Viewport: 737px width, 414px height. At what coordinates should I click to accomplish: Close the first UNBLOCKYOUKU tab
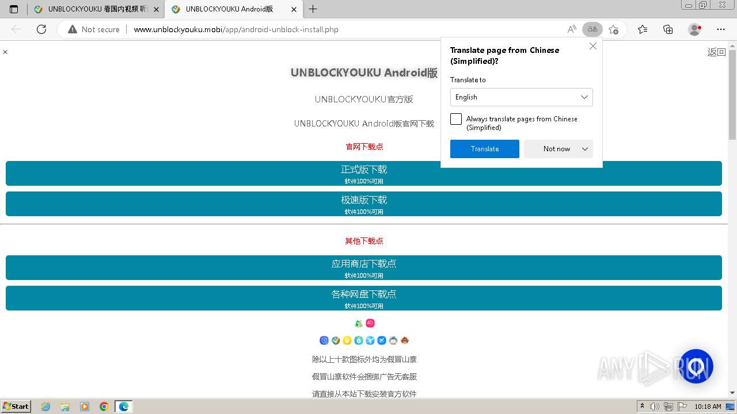click(156, 9)
